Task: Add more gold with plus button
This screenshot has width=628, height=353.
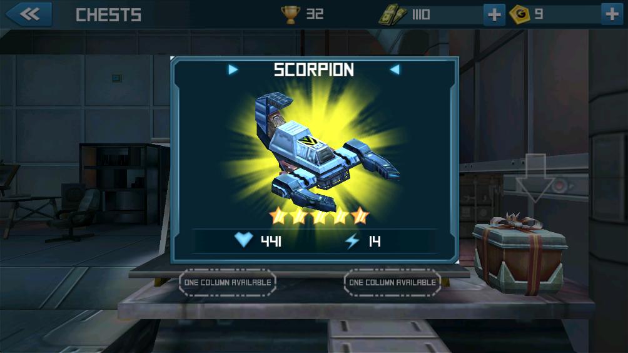Action: (612, 14)
